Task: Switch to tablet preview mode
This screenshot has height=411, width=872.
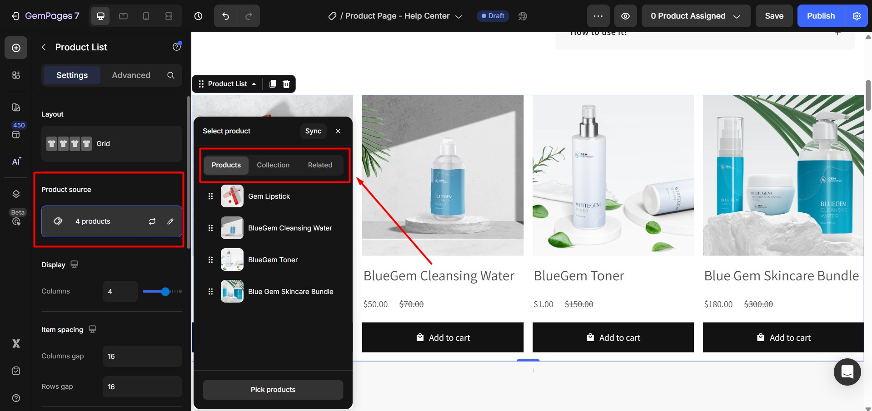Action: [123, 16]
